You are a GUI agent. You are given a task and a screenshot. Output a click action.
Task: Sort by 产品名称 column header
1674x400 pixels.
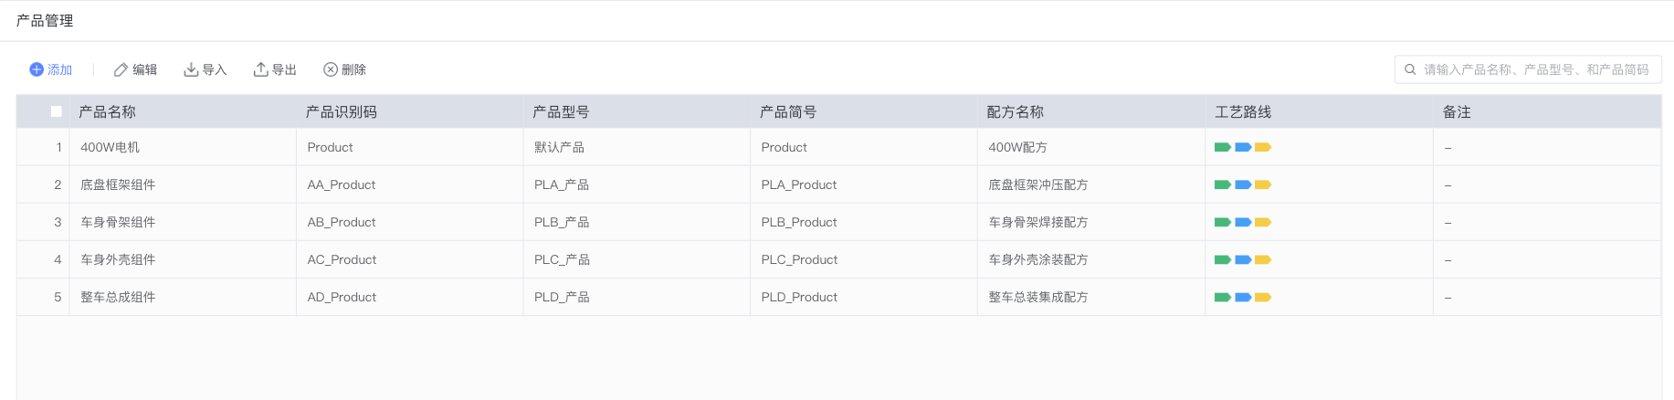click(x=107, y=111)
